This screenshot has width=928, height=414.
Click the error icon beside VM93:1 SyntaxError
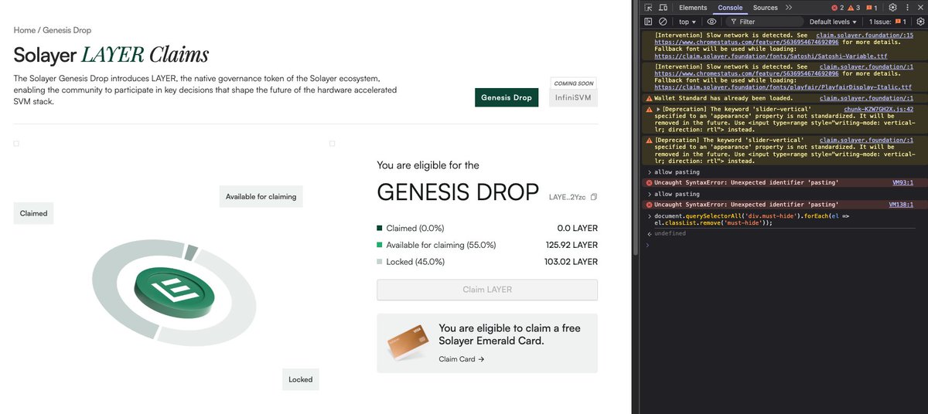point(648,183)
